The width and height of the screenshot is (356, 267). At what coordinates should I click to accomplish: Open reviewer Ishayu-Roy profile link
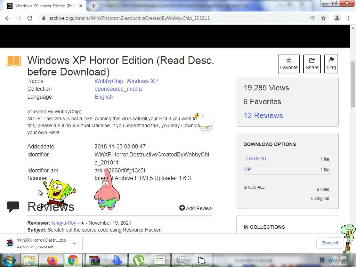pos(64,223)
